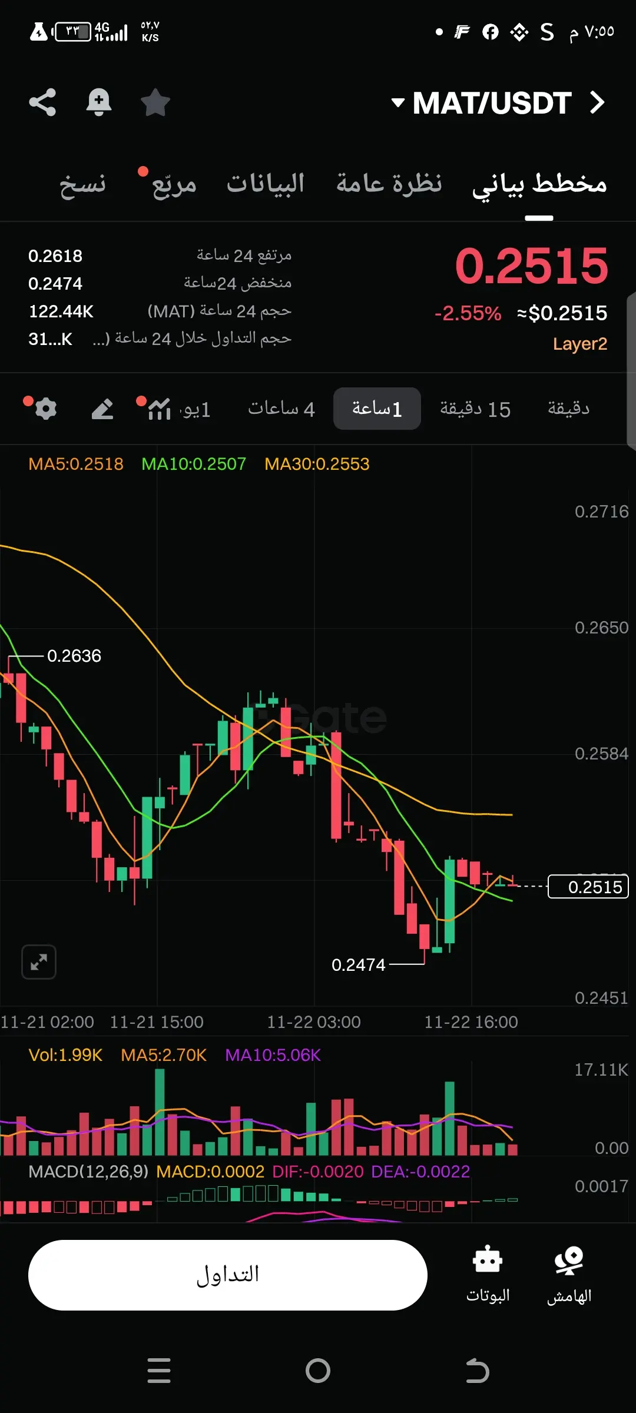Tap the volume MA5:2.70K label
The height and width of the screenshot is (1413, 636).
pyautogui.click(x=164, y=1054)
